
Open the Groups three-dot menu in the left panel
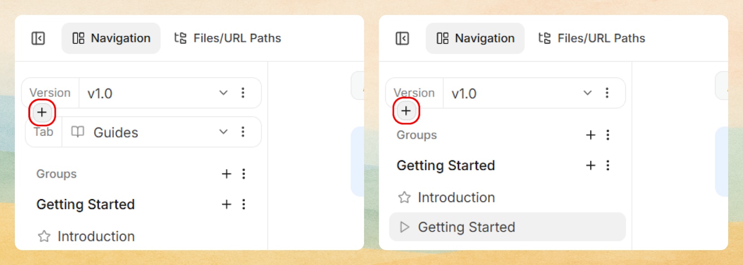coord(244,174)
